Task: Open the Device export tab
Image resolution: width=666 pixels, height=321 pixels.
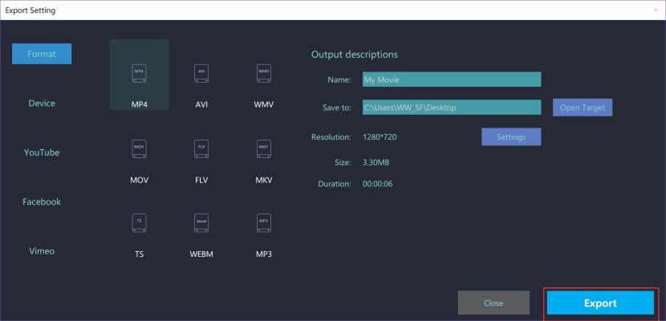Action: pos(42,104)
